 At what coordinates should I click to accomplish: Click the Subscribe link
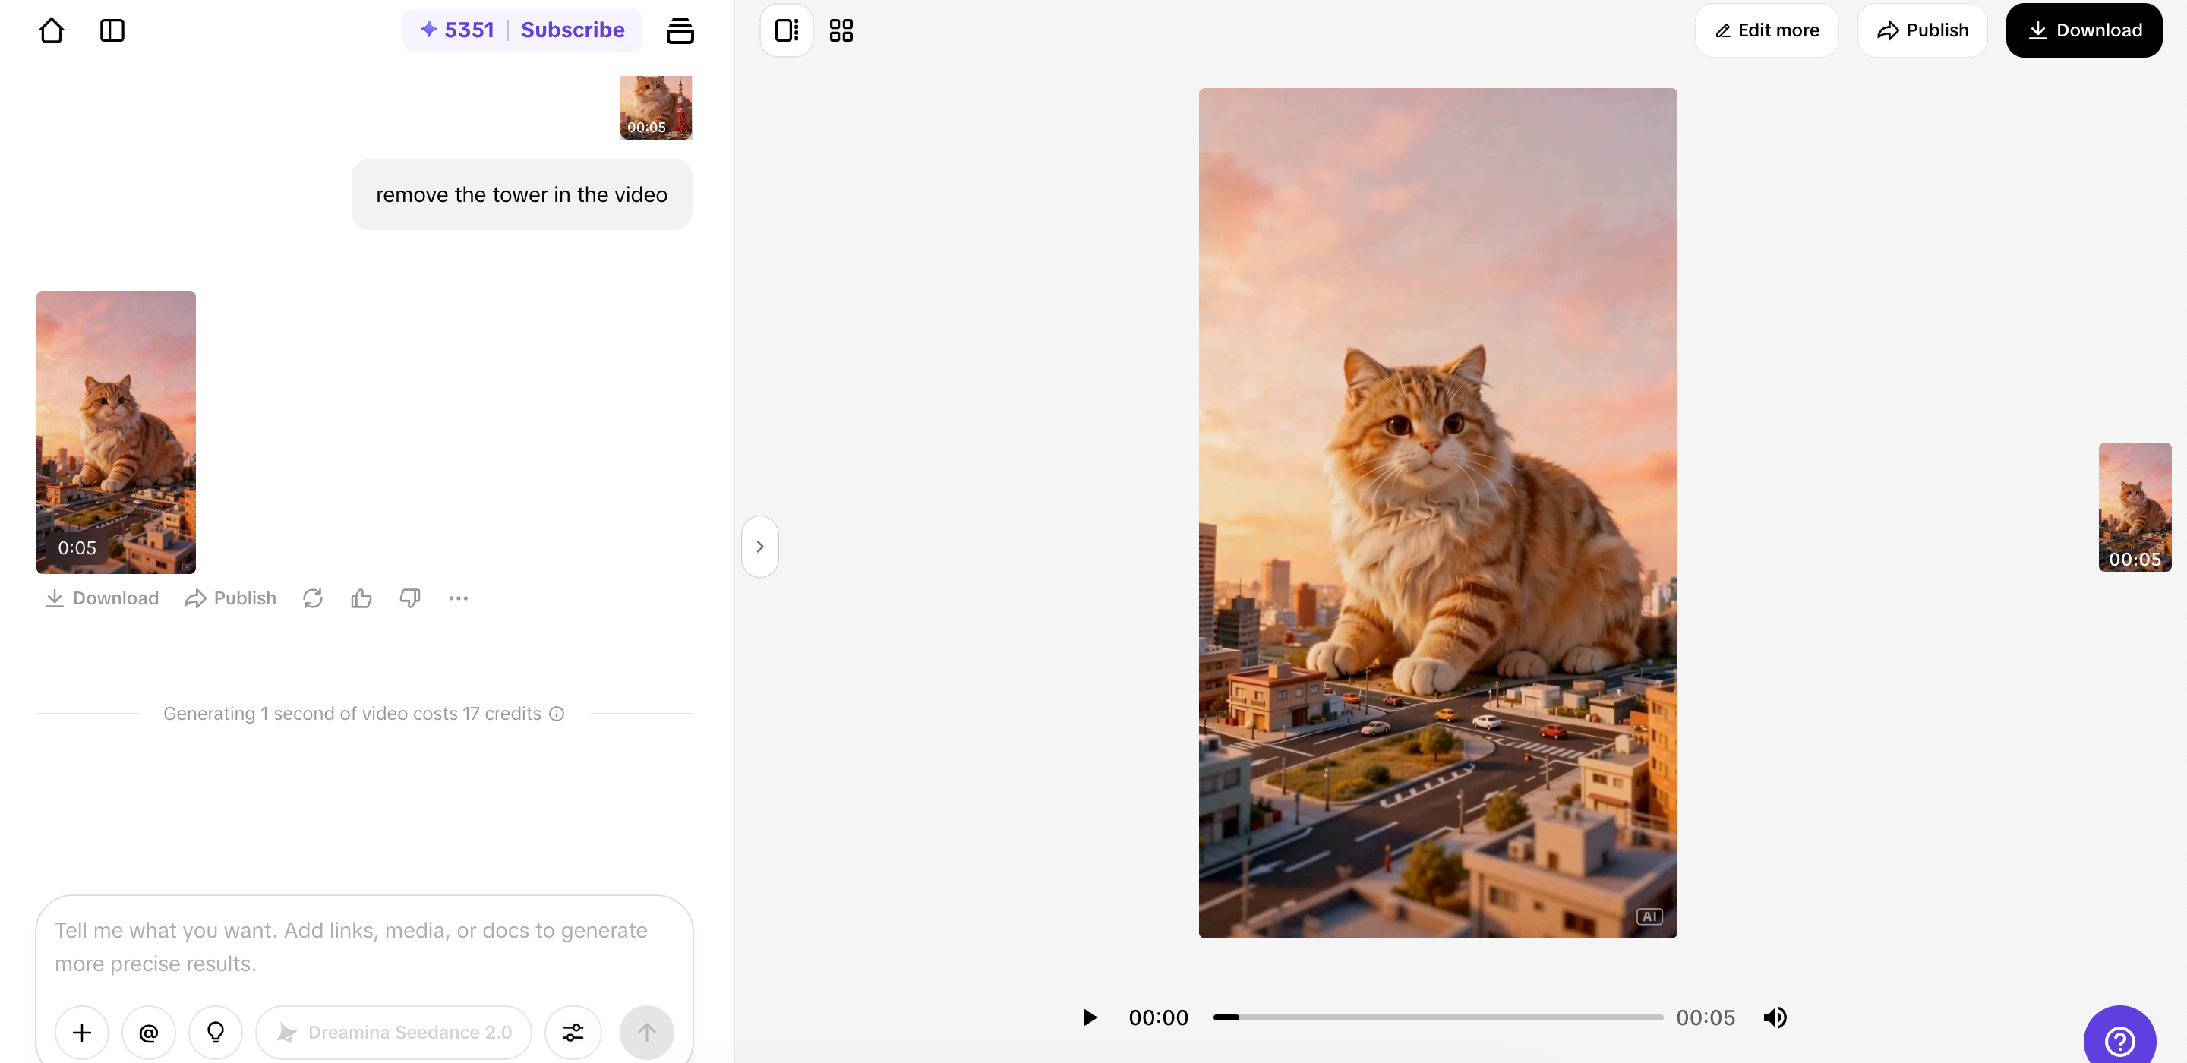[573, 29]
